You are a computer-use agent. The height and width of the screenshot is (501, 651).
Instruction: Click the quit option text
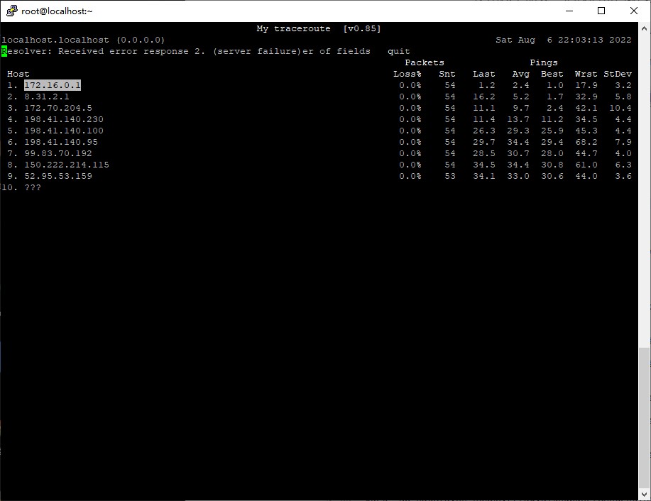(399, 52)
